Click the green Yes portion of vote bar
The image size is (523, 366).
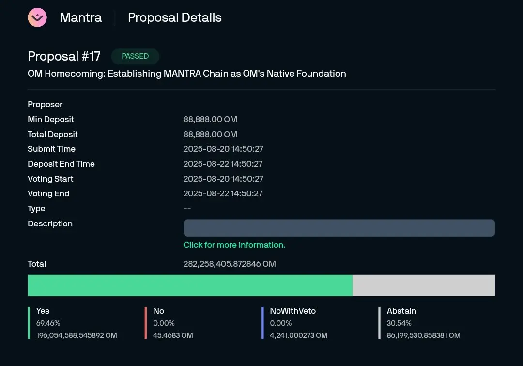190,286
